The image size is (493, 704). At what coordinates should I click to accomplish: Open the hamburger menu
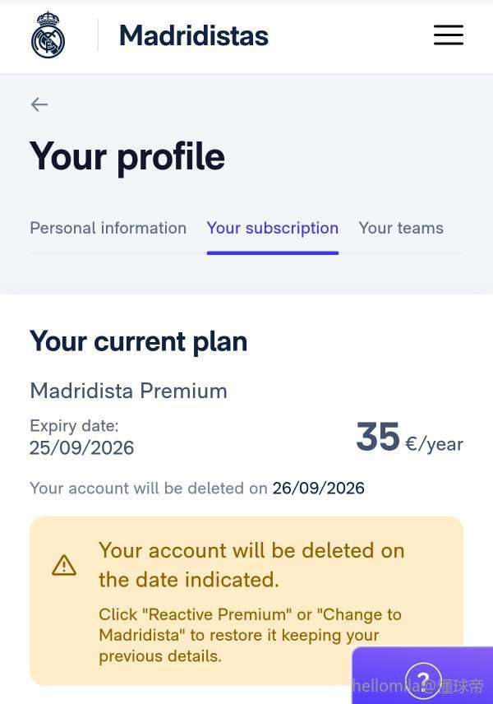coord(449,35)
